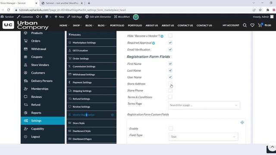
Task: Click the Urban Company UC logo
Action: click(8, 25)
